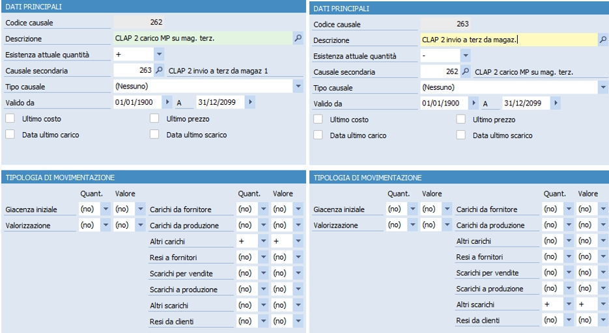This screenshot has width=609, height=333.
Task: Check Data ultimo carico in right panel
Action: click(318, 135)
